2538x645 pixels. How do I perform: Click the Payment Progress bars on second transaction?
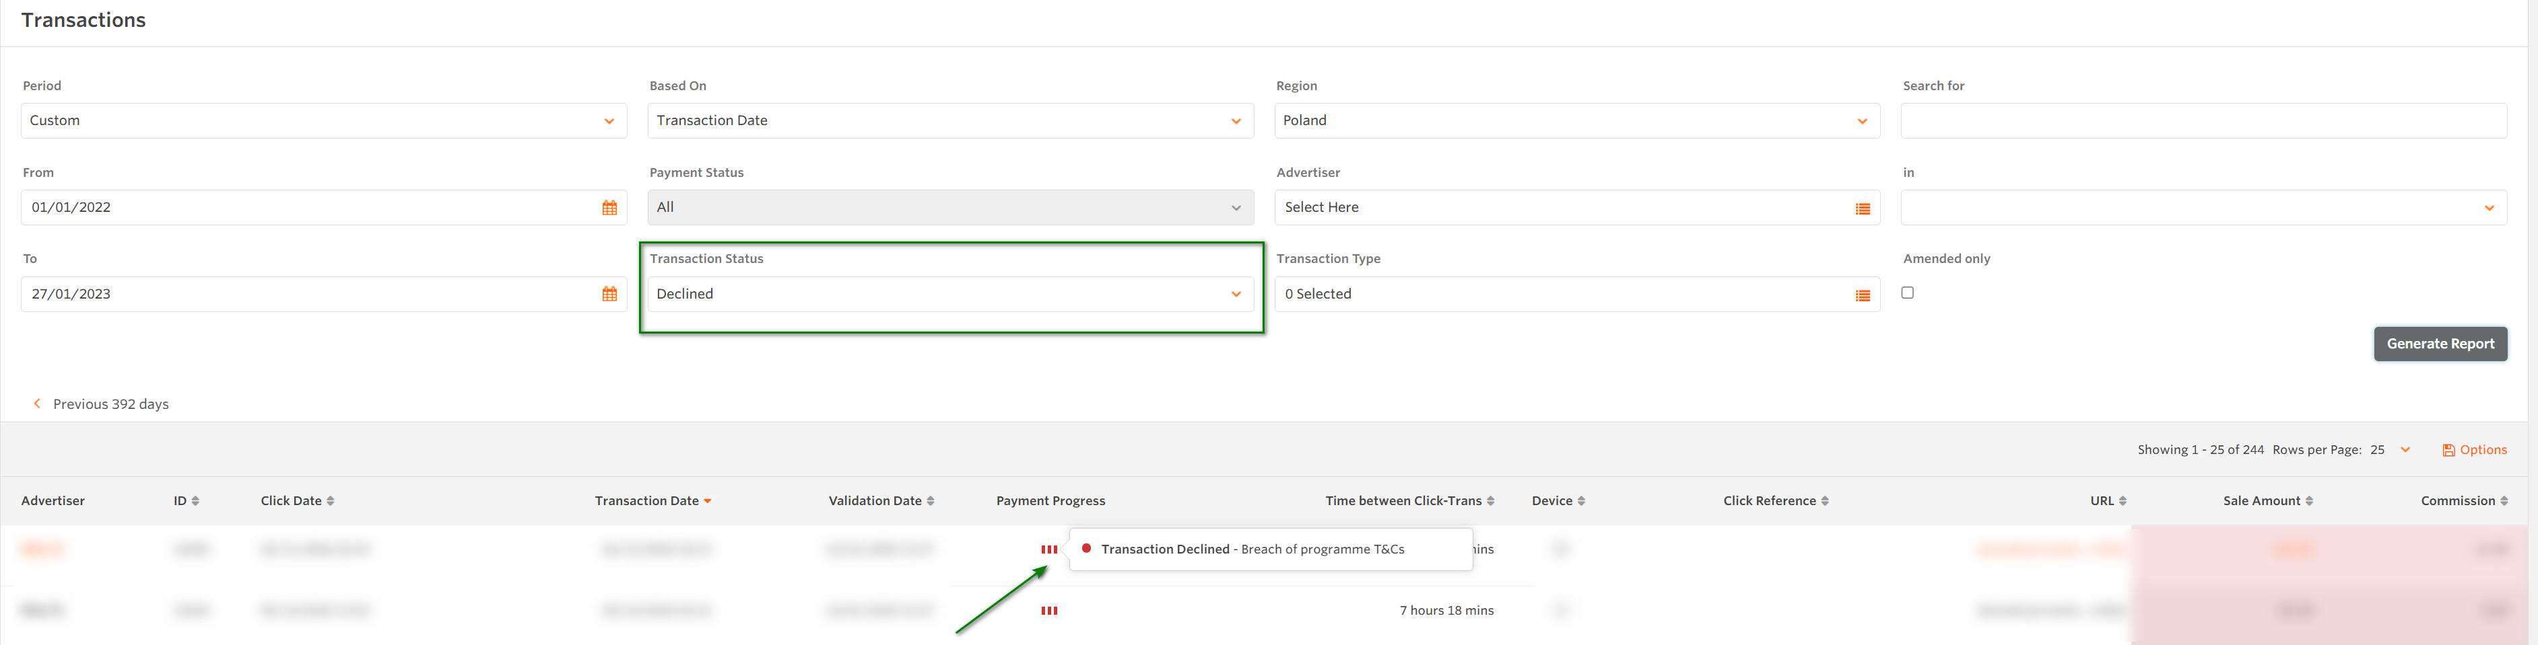coord(1048,609)
